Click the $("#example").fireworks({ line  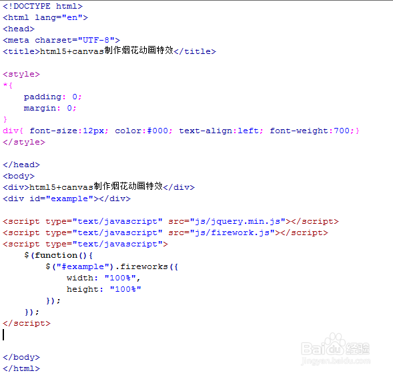tap(112, 266)
